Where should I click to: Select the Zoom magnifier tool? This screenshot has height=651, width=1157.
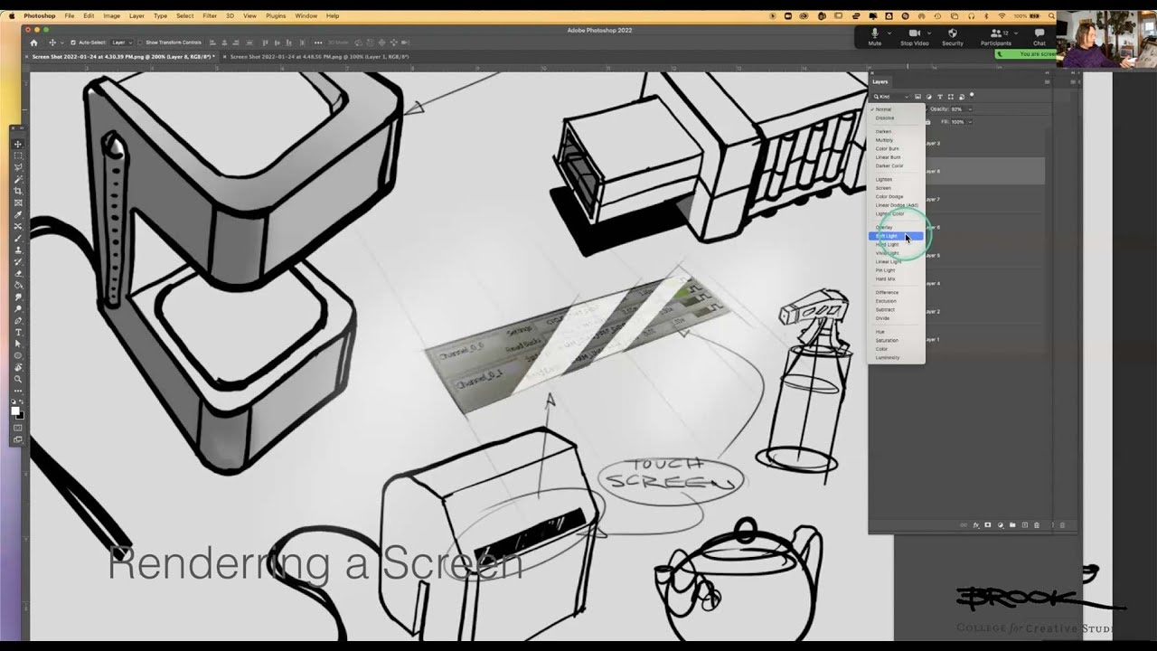(x=18, y=379)
